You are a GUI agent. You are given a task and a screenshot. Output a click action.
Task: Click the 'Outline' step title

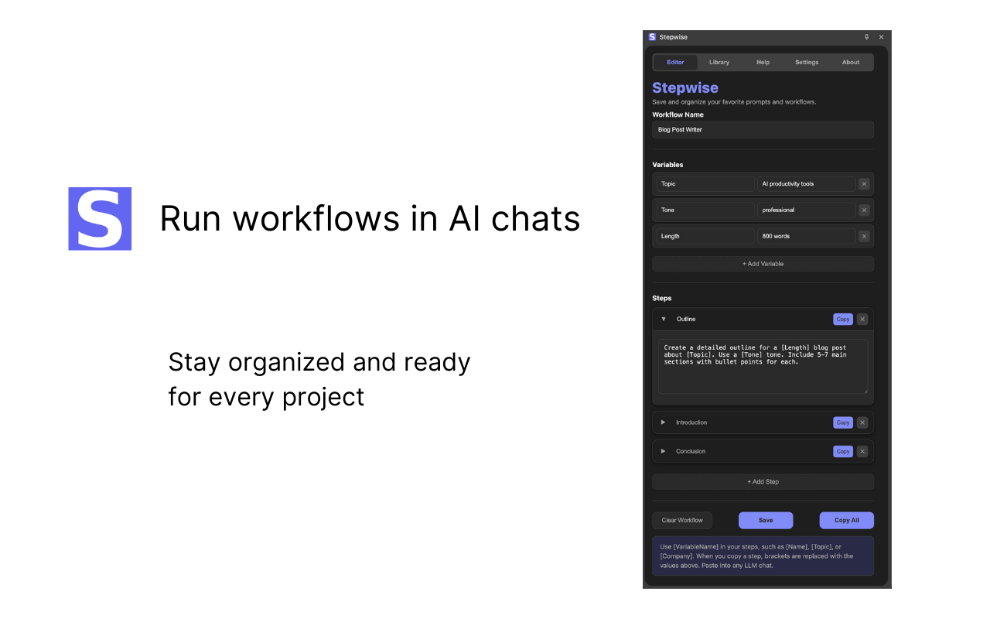pyautogui.click(x=686, y=319)
